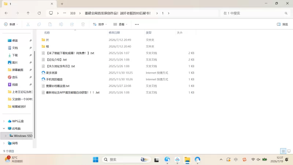
Task: Click 333 in the address breadcrumb
Action: pyautogui.click(x=73, y=13)
